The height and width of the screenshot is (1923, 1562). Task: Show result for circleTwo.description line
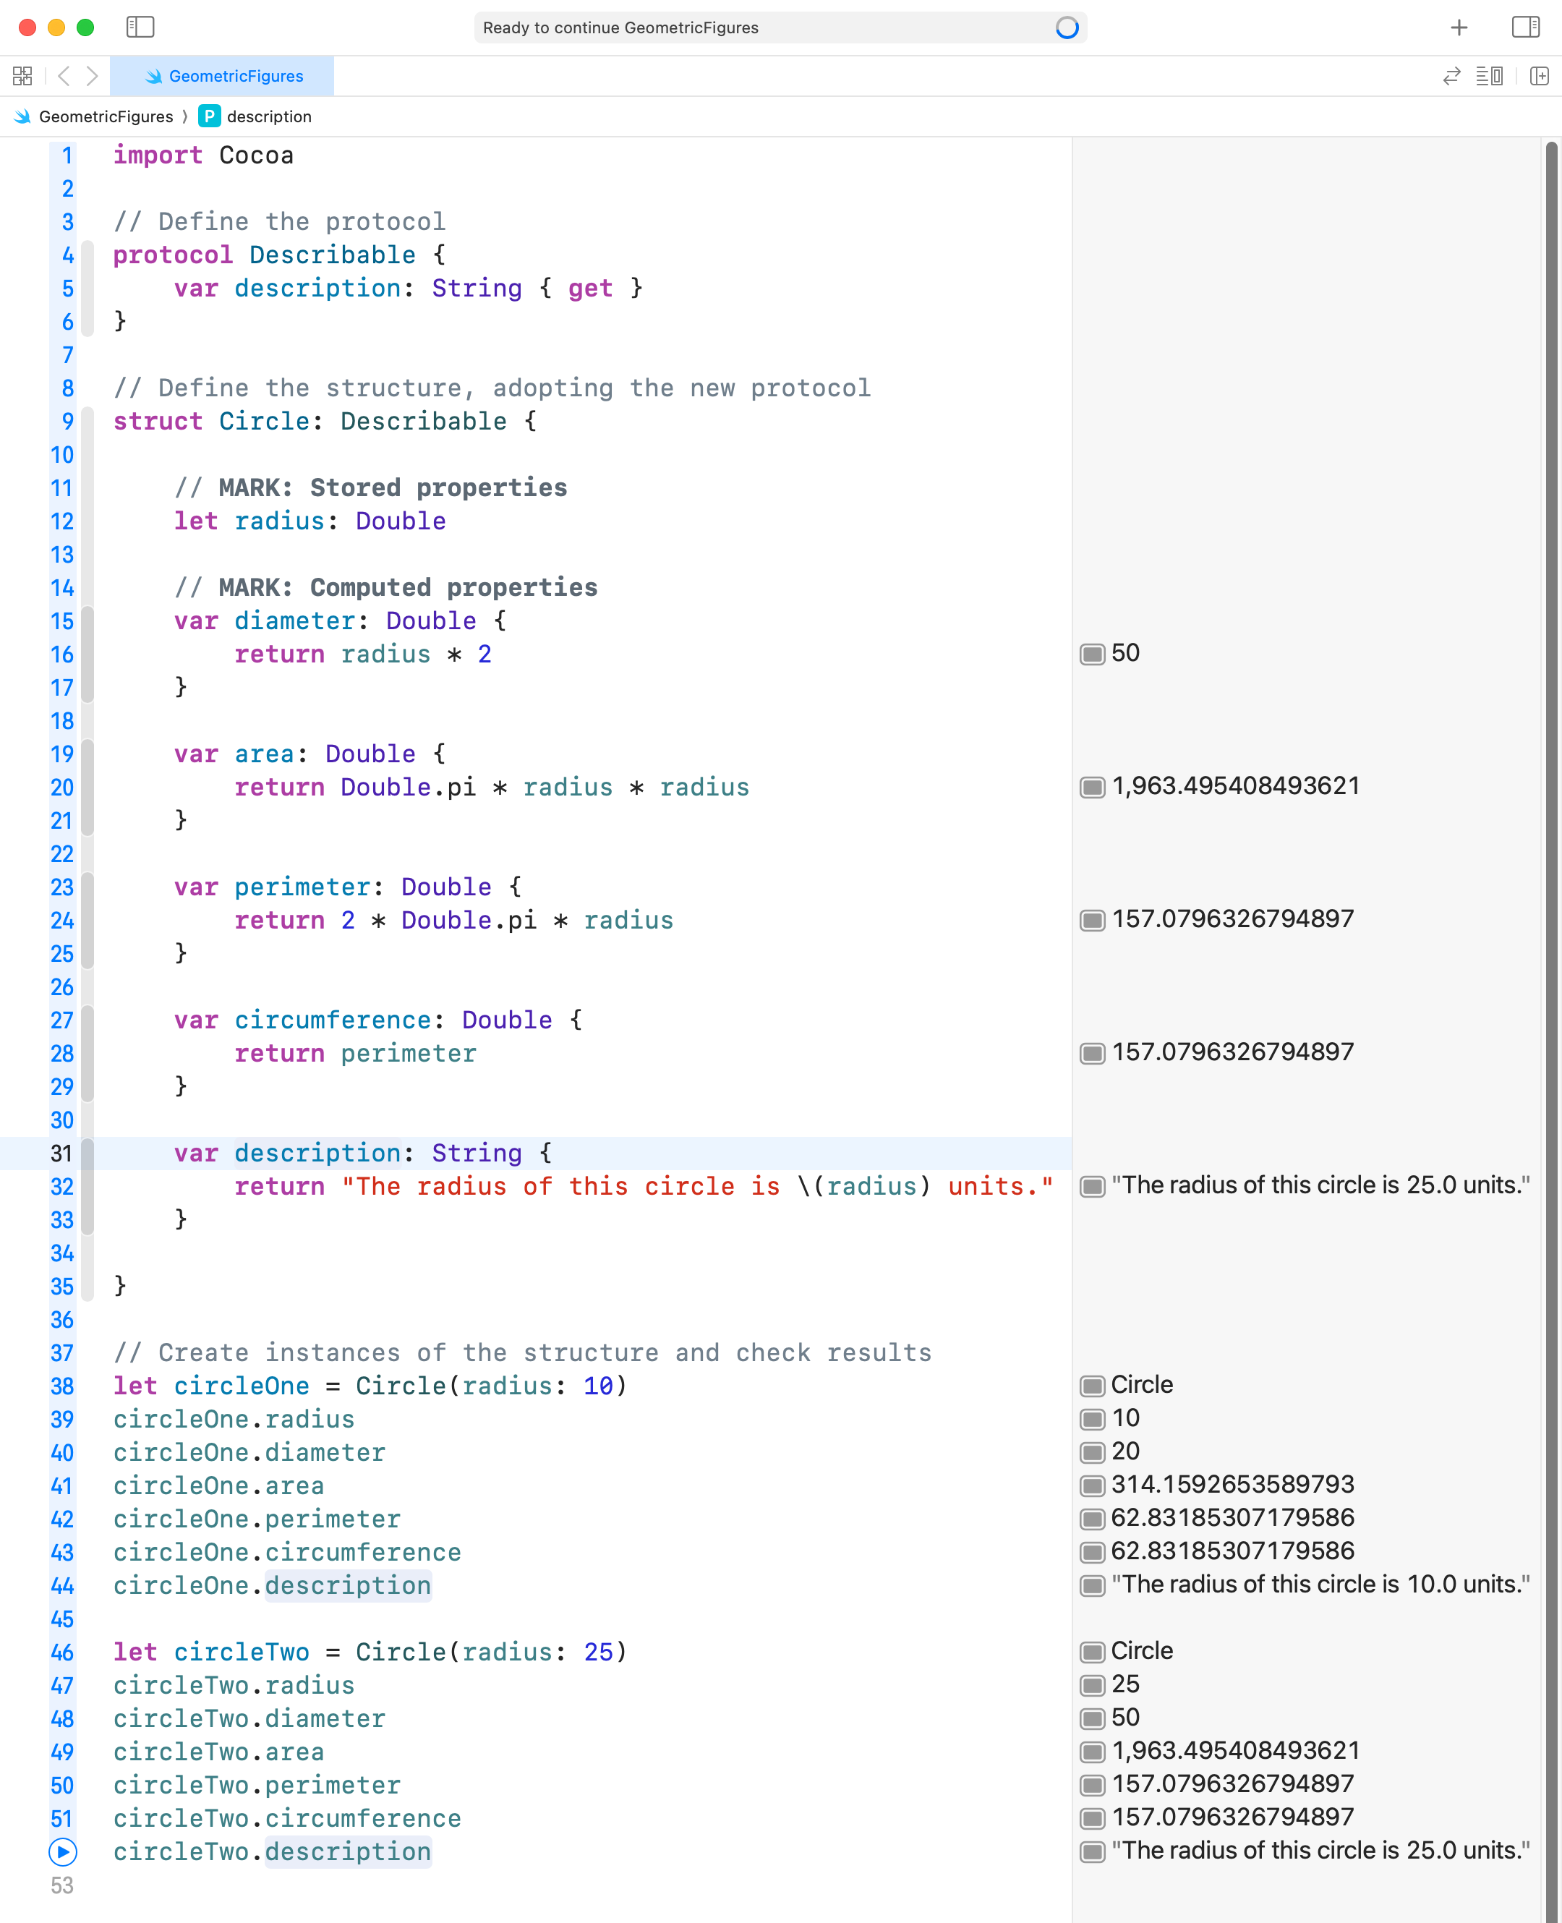click(x=1093, y=1852)
